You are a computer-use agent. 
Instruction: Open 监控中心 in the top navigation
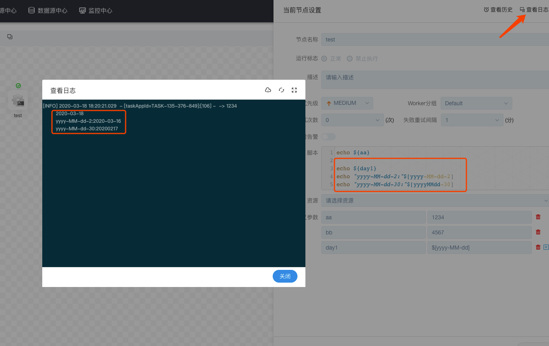click(96, 11)
